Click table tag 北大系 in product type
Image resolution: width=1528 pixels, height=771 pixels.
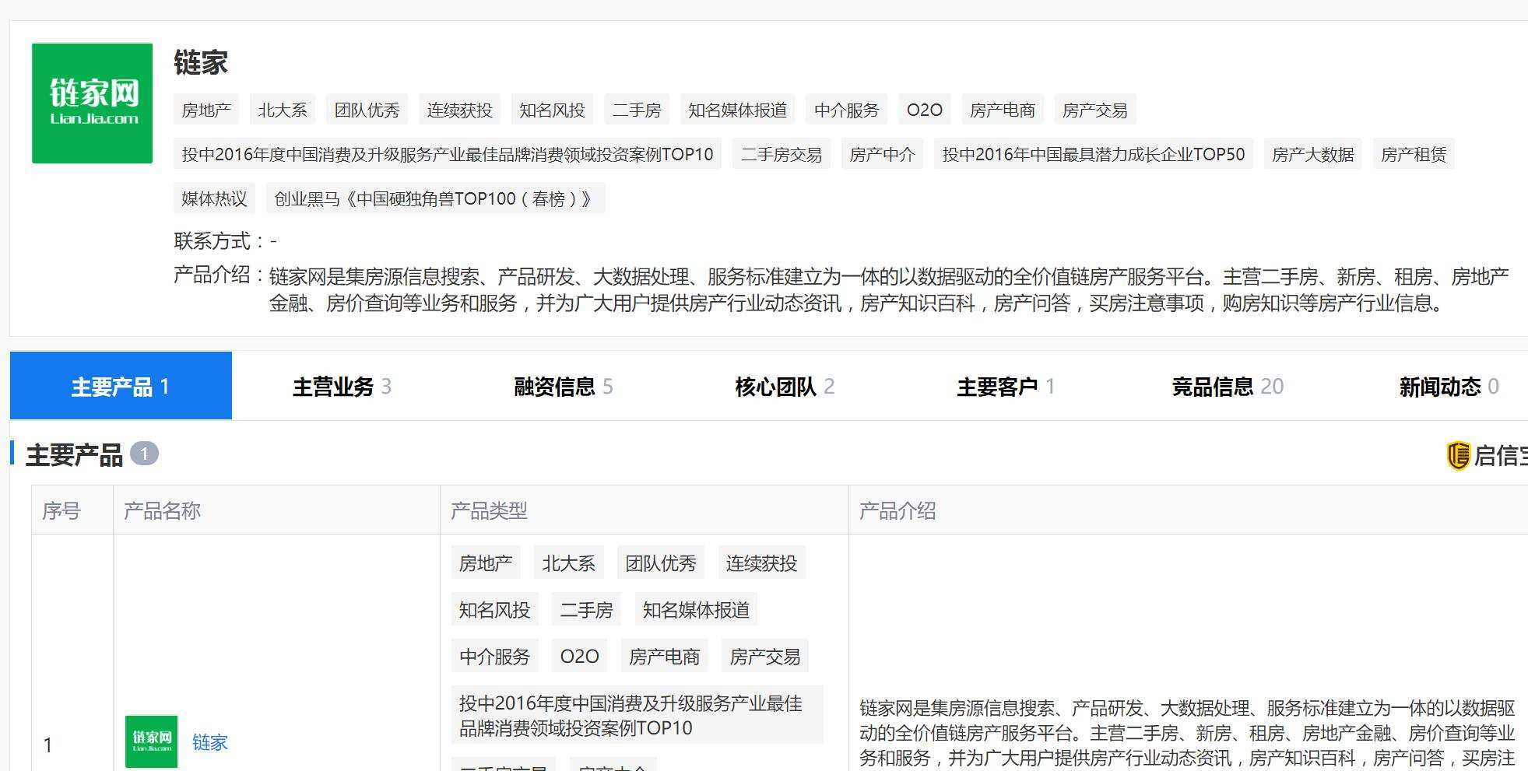pos(569,563)
